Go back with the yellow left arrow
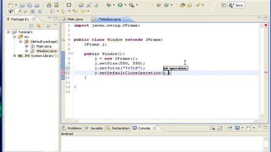The image size is (271, 152). coord(83,11)
